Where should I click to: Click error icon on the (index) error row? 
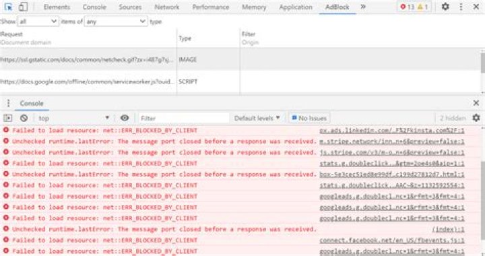coord(6,229)
